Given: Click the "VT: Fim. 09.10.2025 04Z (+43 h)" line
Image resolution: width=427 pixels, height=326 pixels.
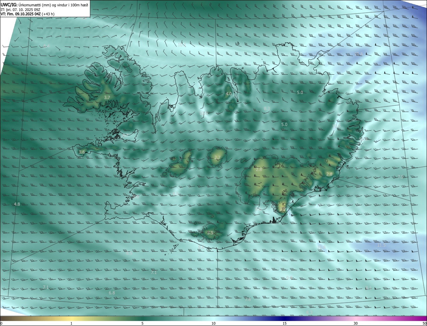Looking at the screenshot, I should (x=28, y=14).
